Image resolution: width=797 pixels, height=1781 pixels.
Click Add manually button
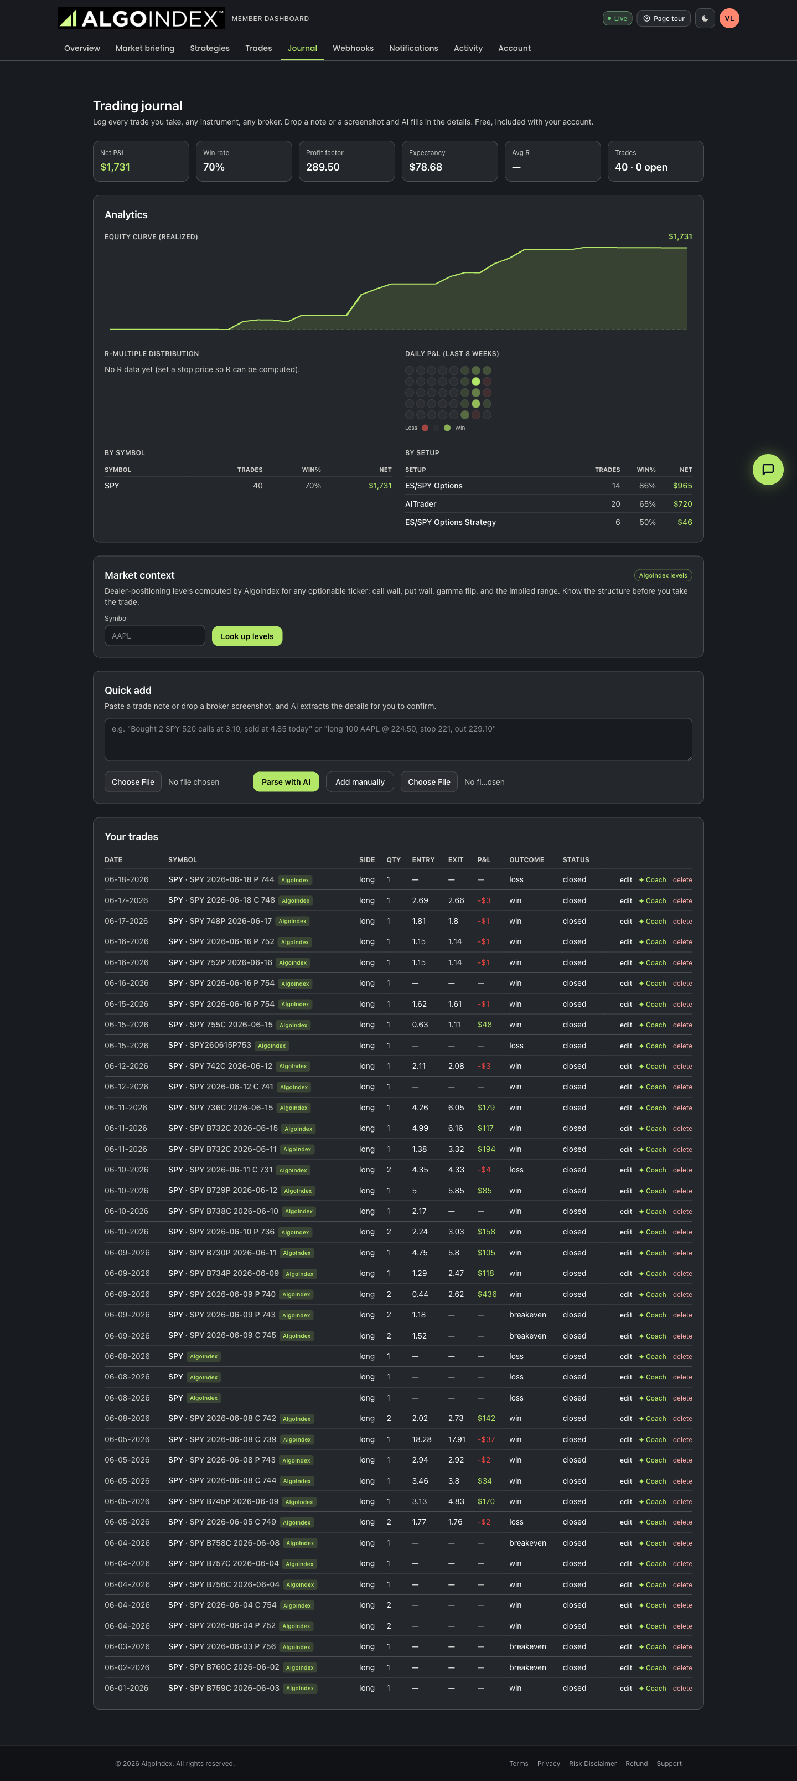pos(360,782)
